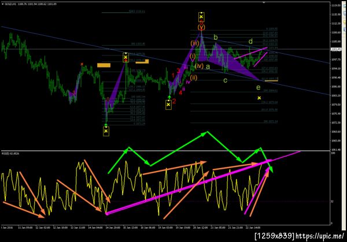Click the '22 Jan 14:00' time axis label

[x=253, y=228]
